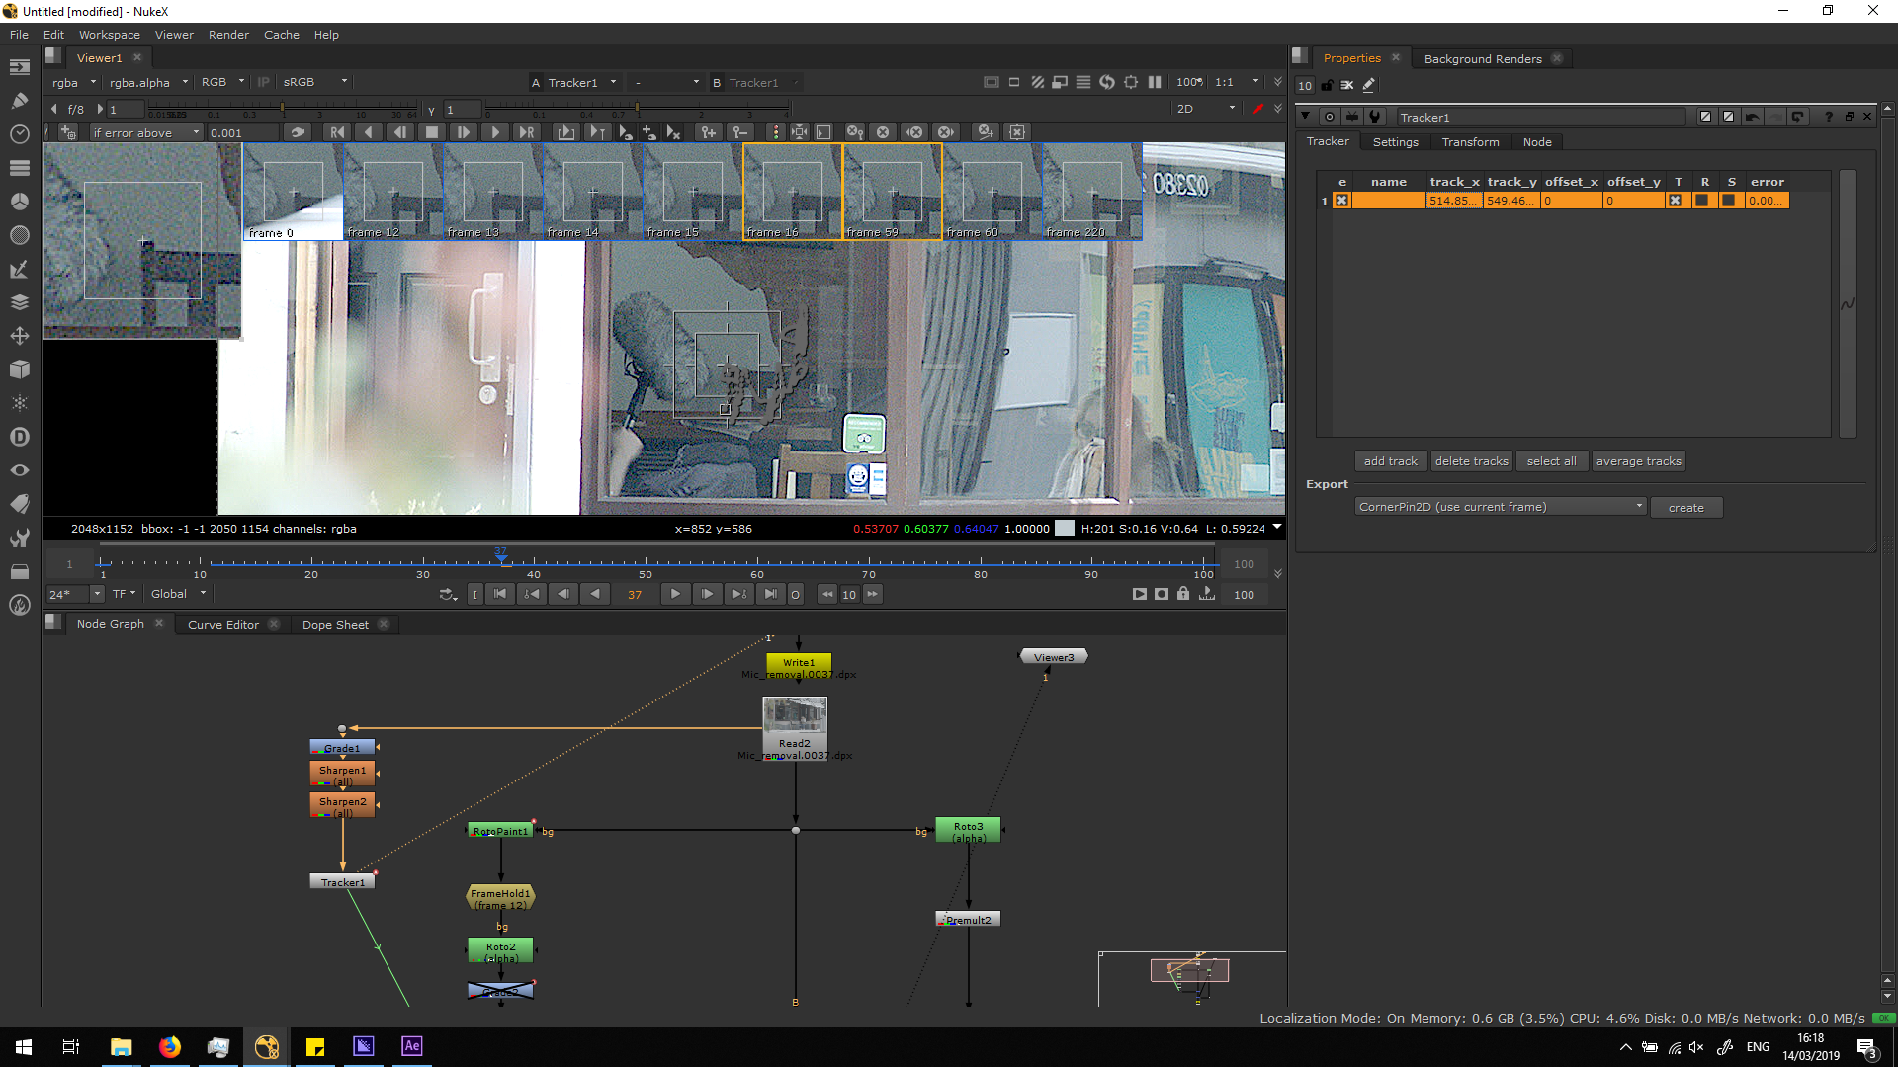Enable the S checkbox for track 1

coord(1729,201)
